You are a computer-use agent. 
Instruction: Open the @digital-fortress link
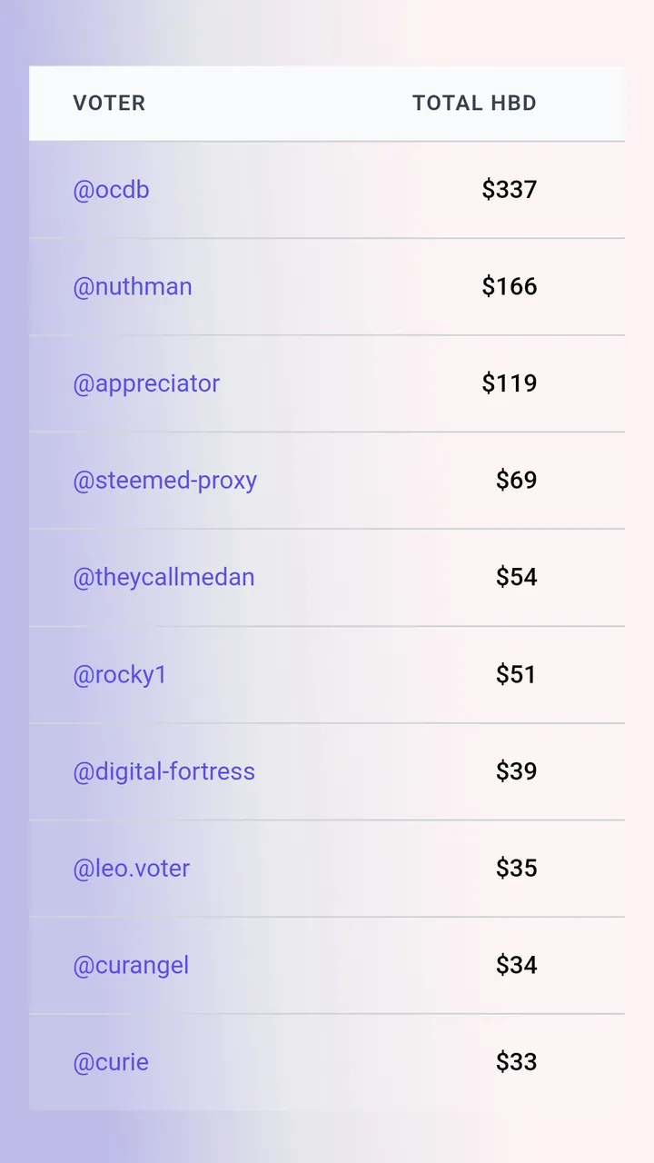coord(163,771)
